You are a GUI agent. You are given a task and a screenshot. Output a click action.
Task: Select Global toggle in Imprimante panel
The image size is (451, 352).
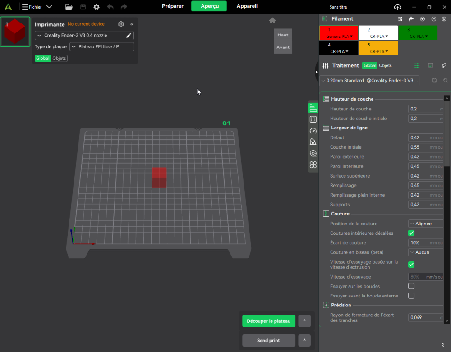[42, 58]
